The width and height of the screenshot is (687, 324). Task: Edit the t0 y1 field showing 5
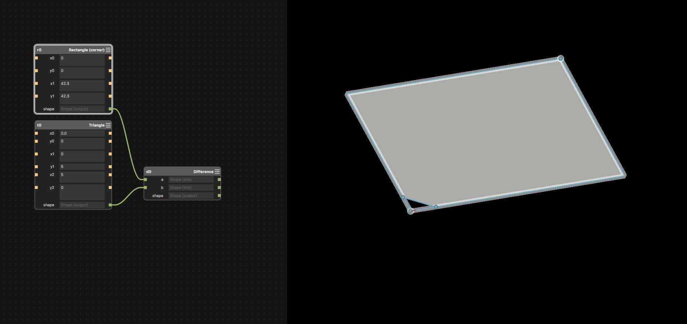(x=82, y=167)
